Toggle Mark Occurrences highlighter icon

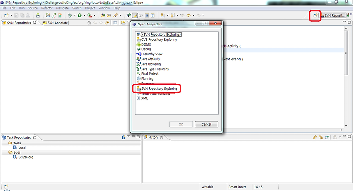click(x=135, y=15)
